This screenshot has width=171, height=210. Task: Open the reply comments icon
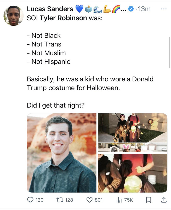(30, 200)
